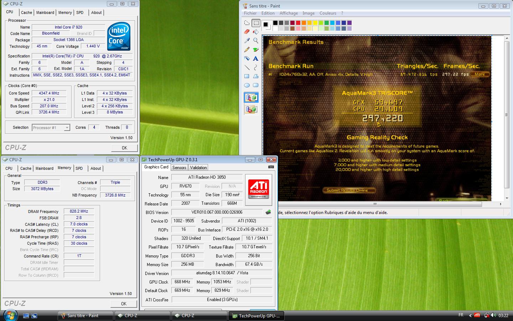The image size is (513, 321).
Task: Open SPD tab in lower CPU-Z memory window
Action: click(x=79, y=168)
